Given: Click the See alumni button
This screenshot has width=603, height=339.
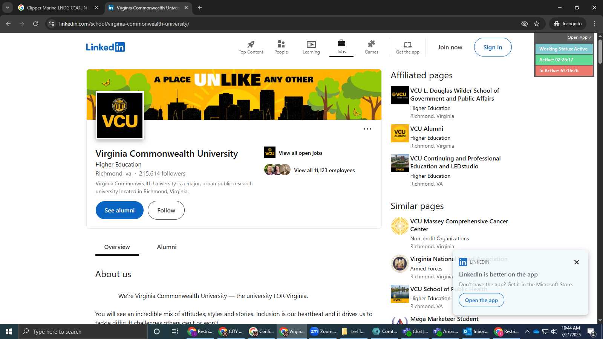Looking at the screenshot, I should pos(119,210).
